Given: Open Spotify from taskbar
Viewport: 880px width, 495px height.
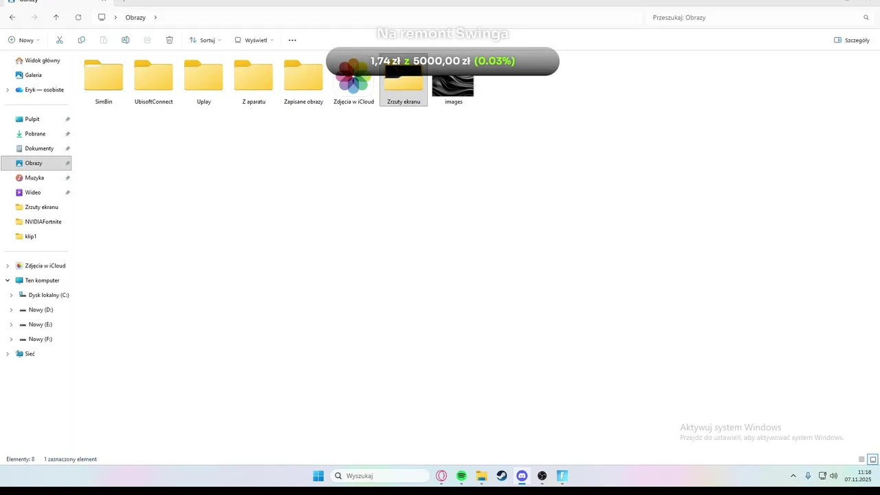Looking at the screenshot, I should [x=461, y=476].
